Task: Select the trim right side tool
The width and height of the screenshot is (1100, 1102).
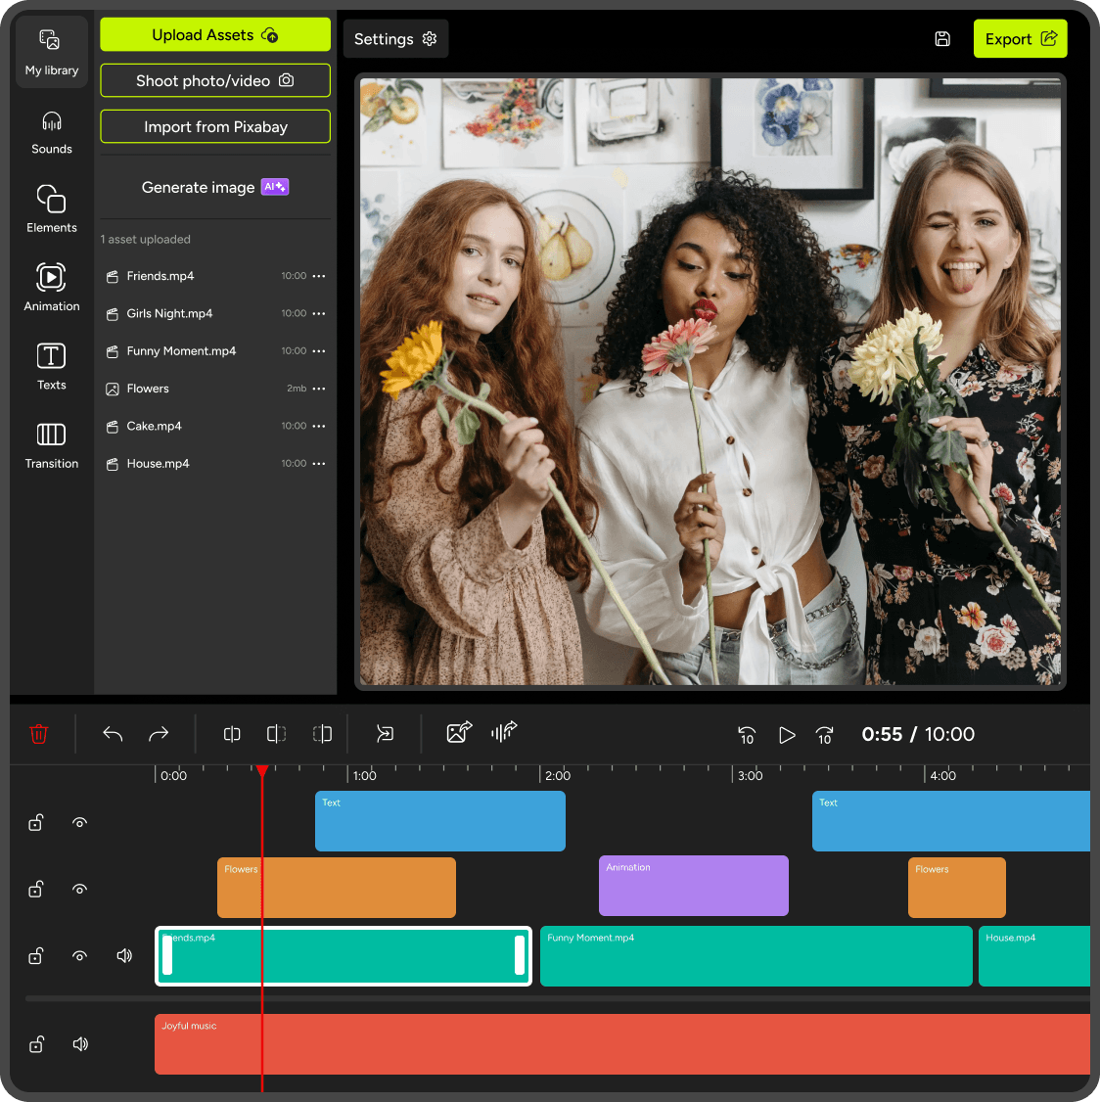Action: point(322,734)
